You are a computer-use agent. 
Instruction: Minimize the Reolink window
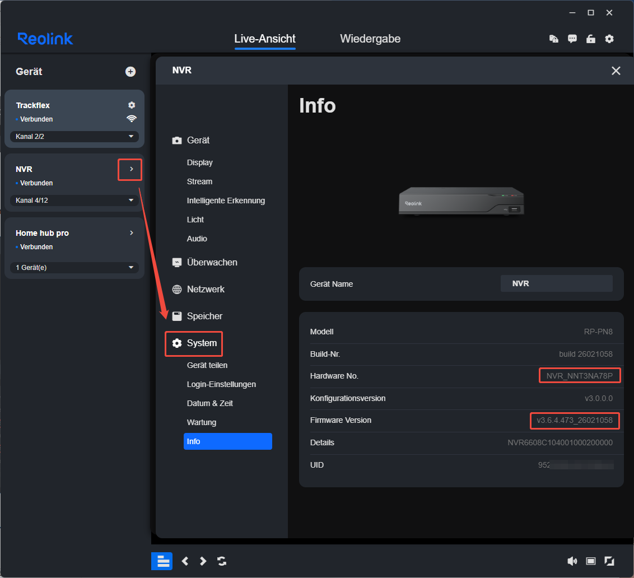tap(572, 13)
